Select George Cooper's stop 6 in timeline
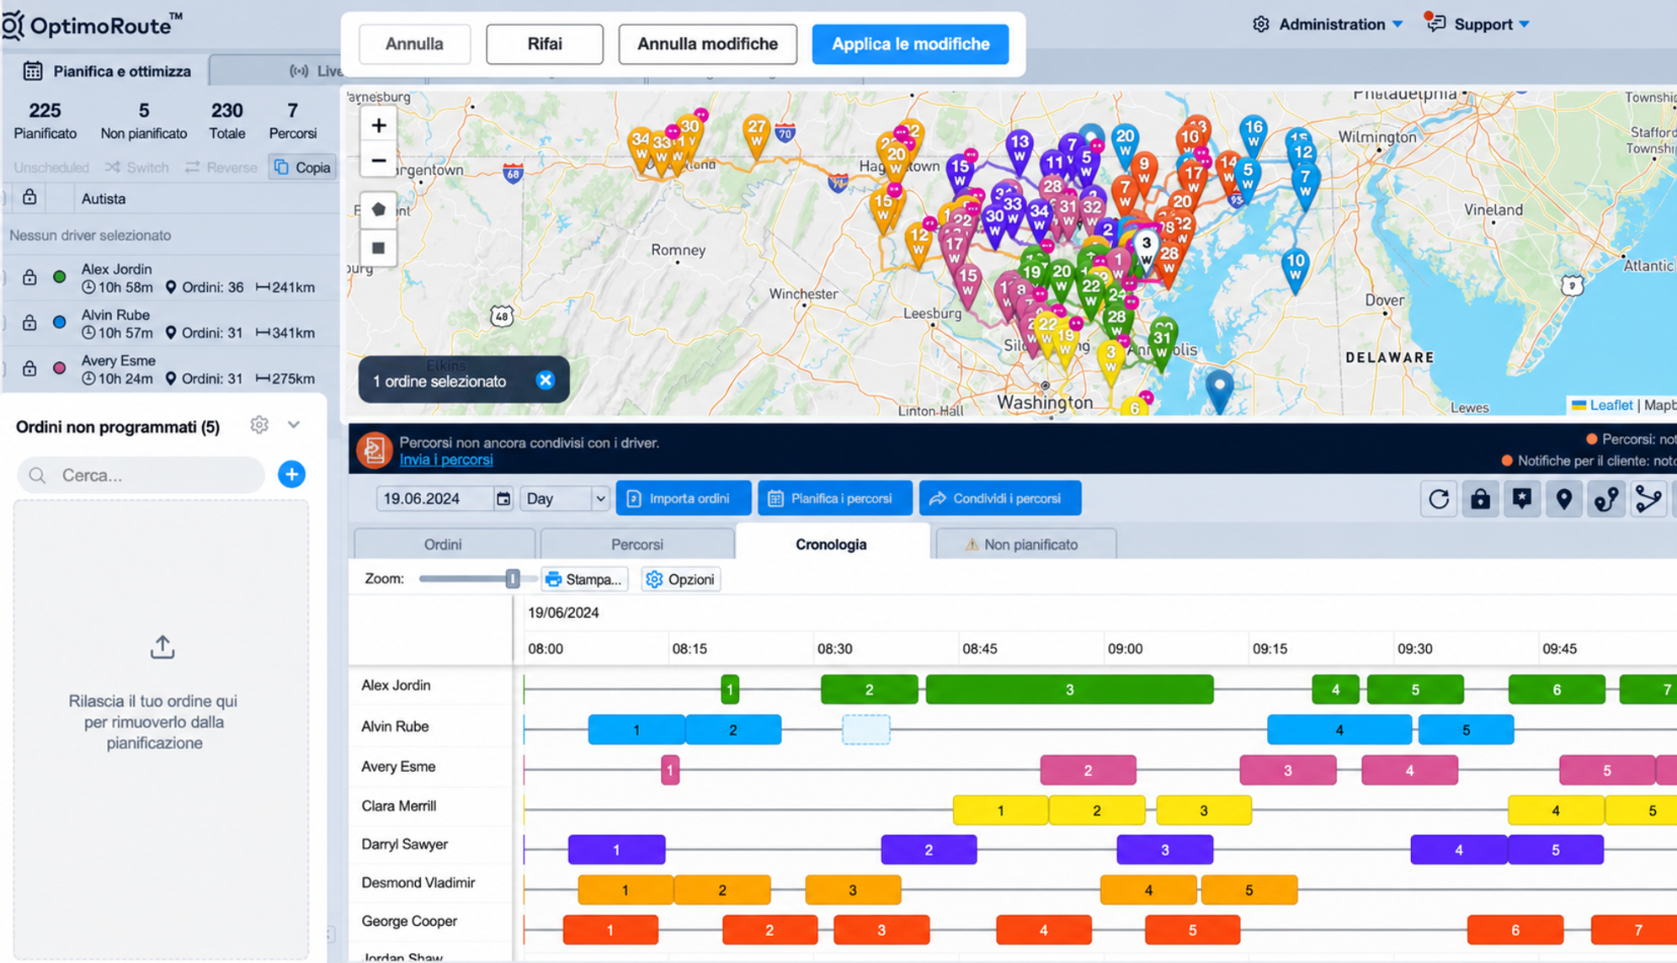 pyautogui.click(x=1515, y=930)
